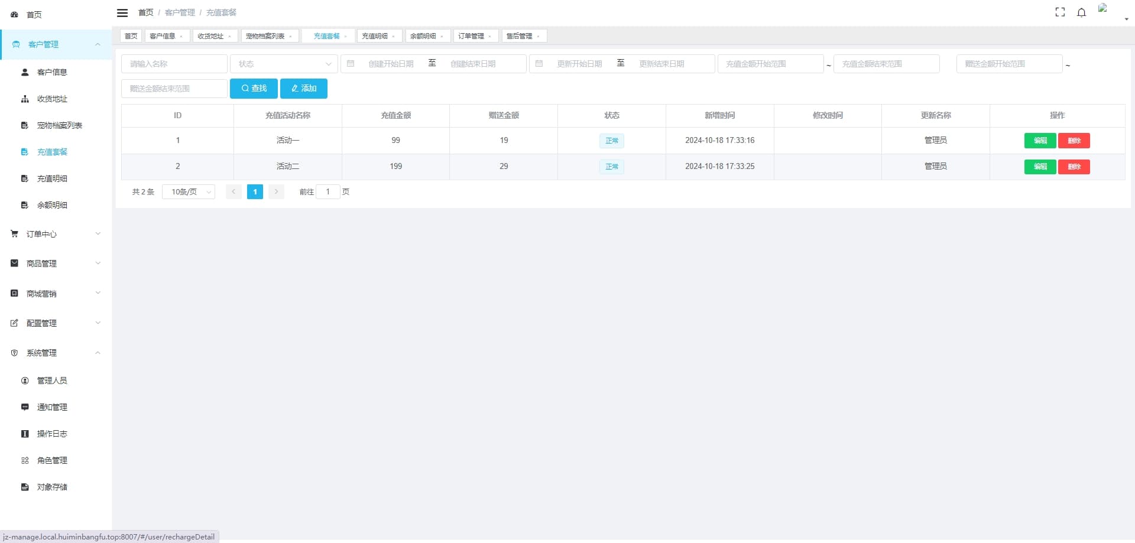Click the 更新开始日期 date field
The height and width of the screenshot is (543, 1135).
coord(579,64)
